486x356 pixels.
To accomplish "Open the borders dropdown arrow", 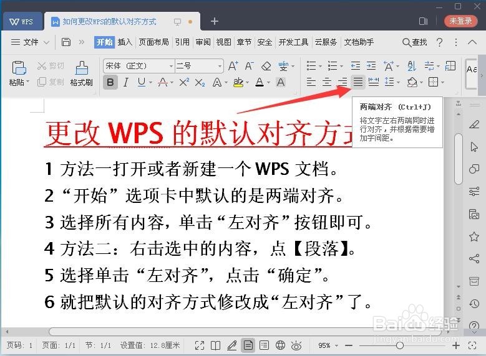I will [442, 82].
